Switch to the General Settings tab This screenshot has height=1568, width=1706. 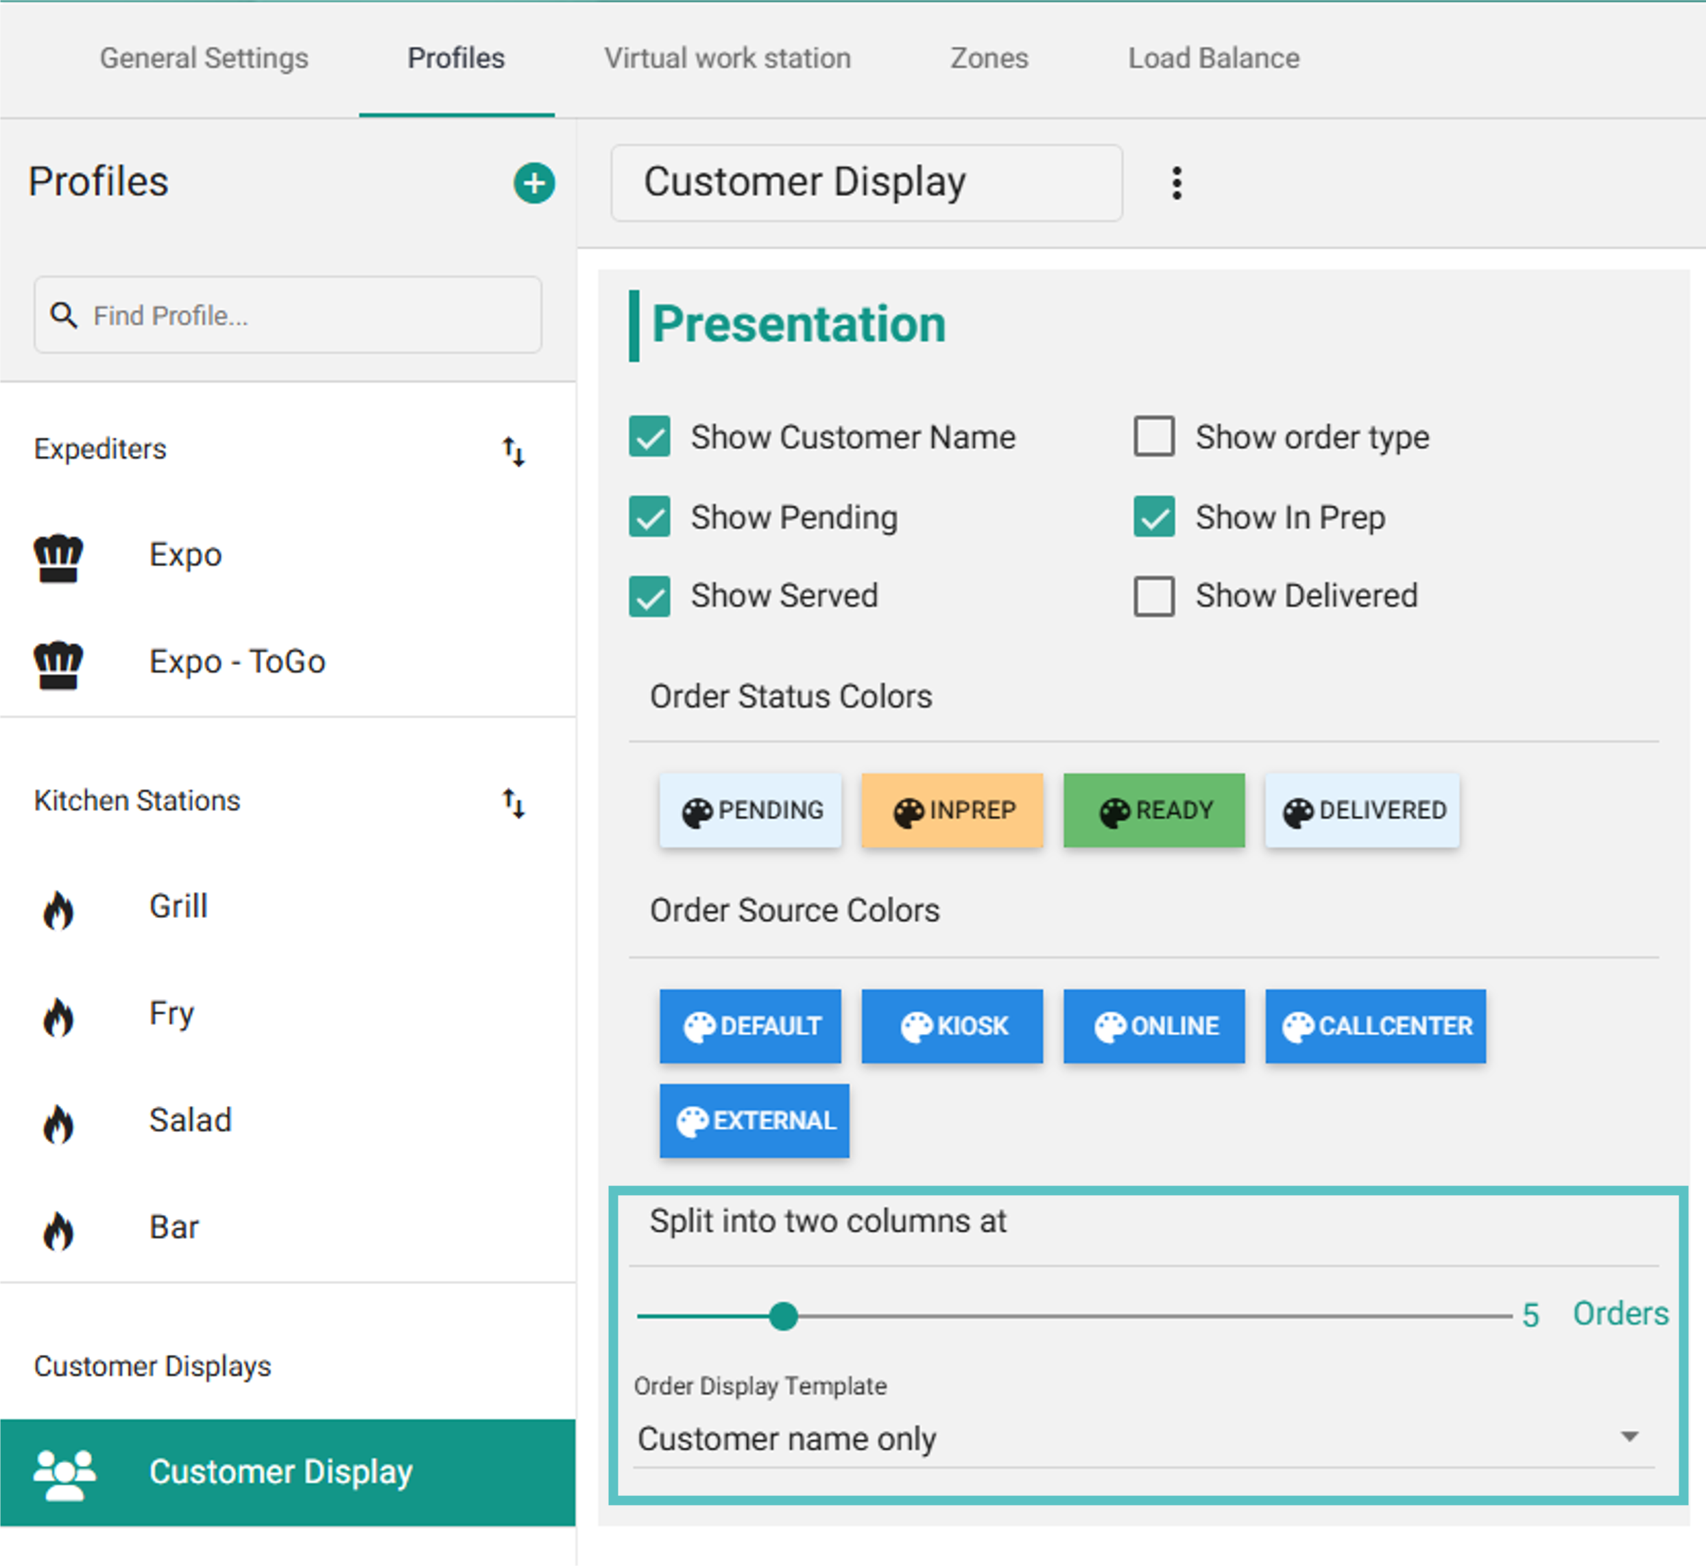click(x=204, y=58)
